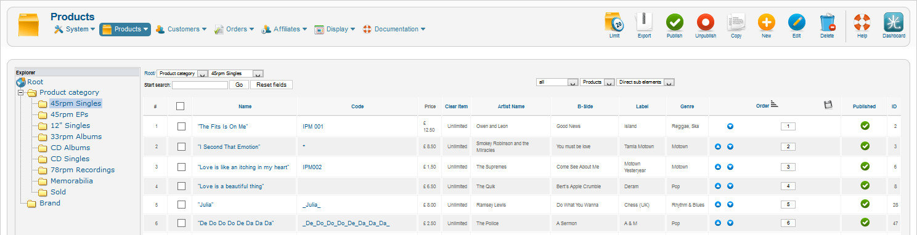Viewport: 917px width, 235px height.
Task: Click the Delete trash icon
Action: pyautogui.click(x=827, y=23)
